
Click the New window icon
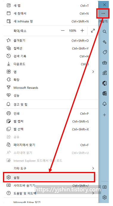(x=9, y=13)
